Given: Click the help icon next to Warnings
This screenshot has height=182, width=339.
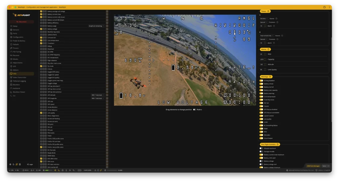Looking at the screenshot, I should 270,77.
